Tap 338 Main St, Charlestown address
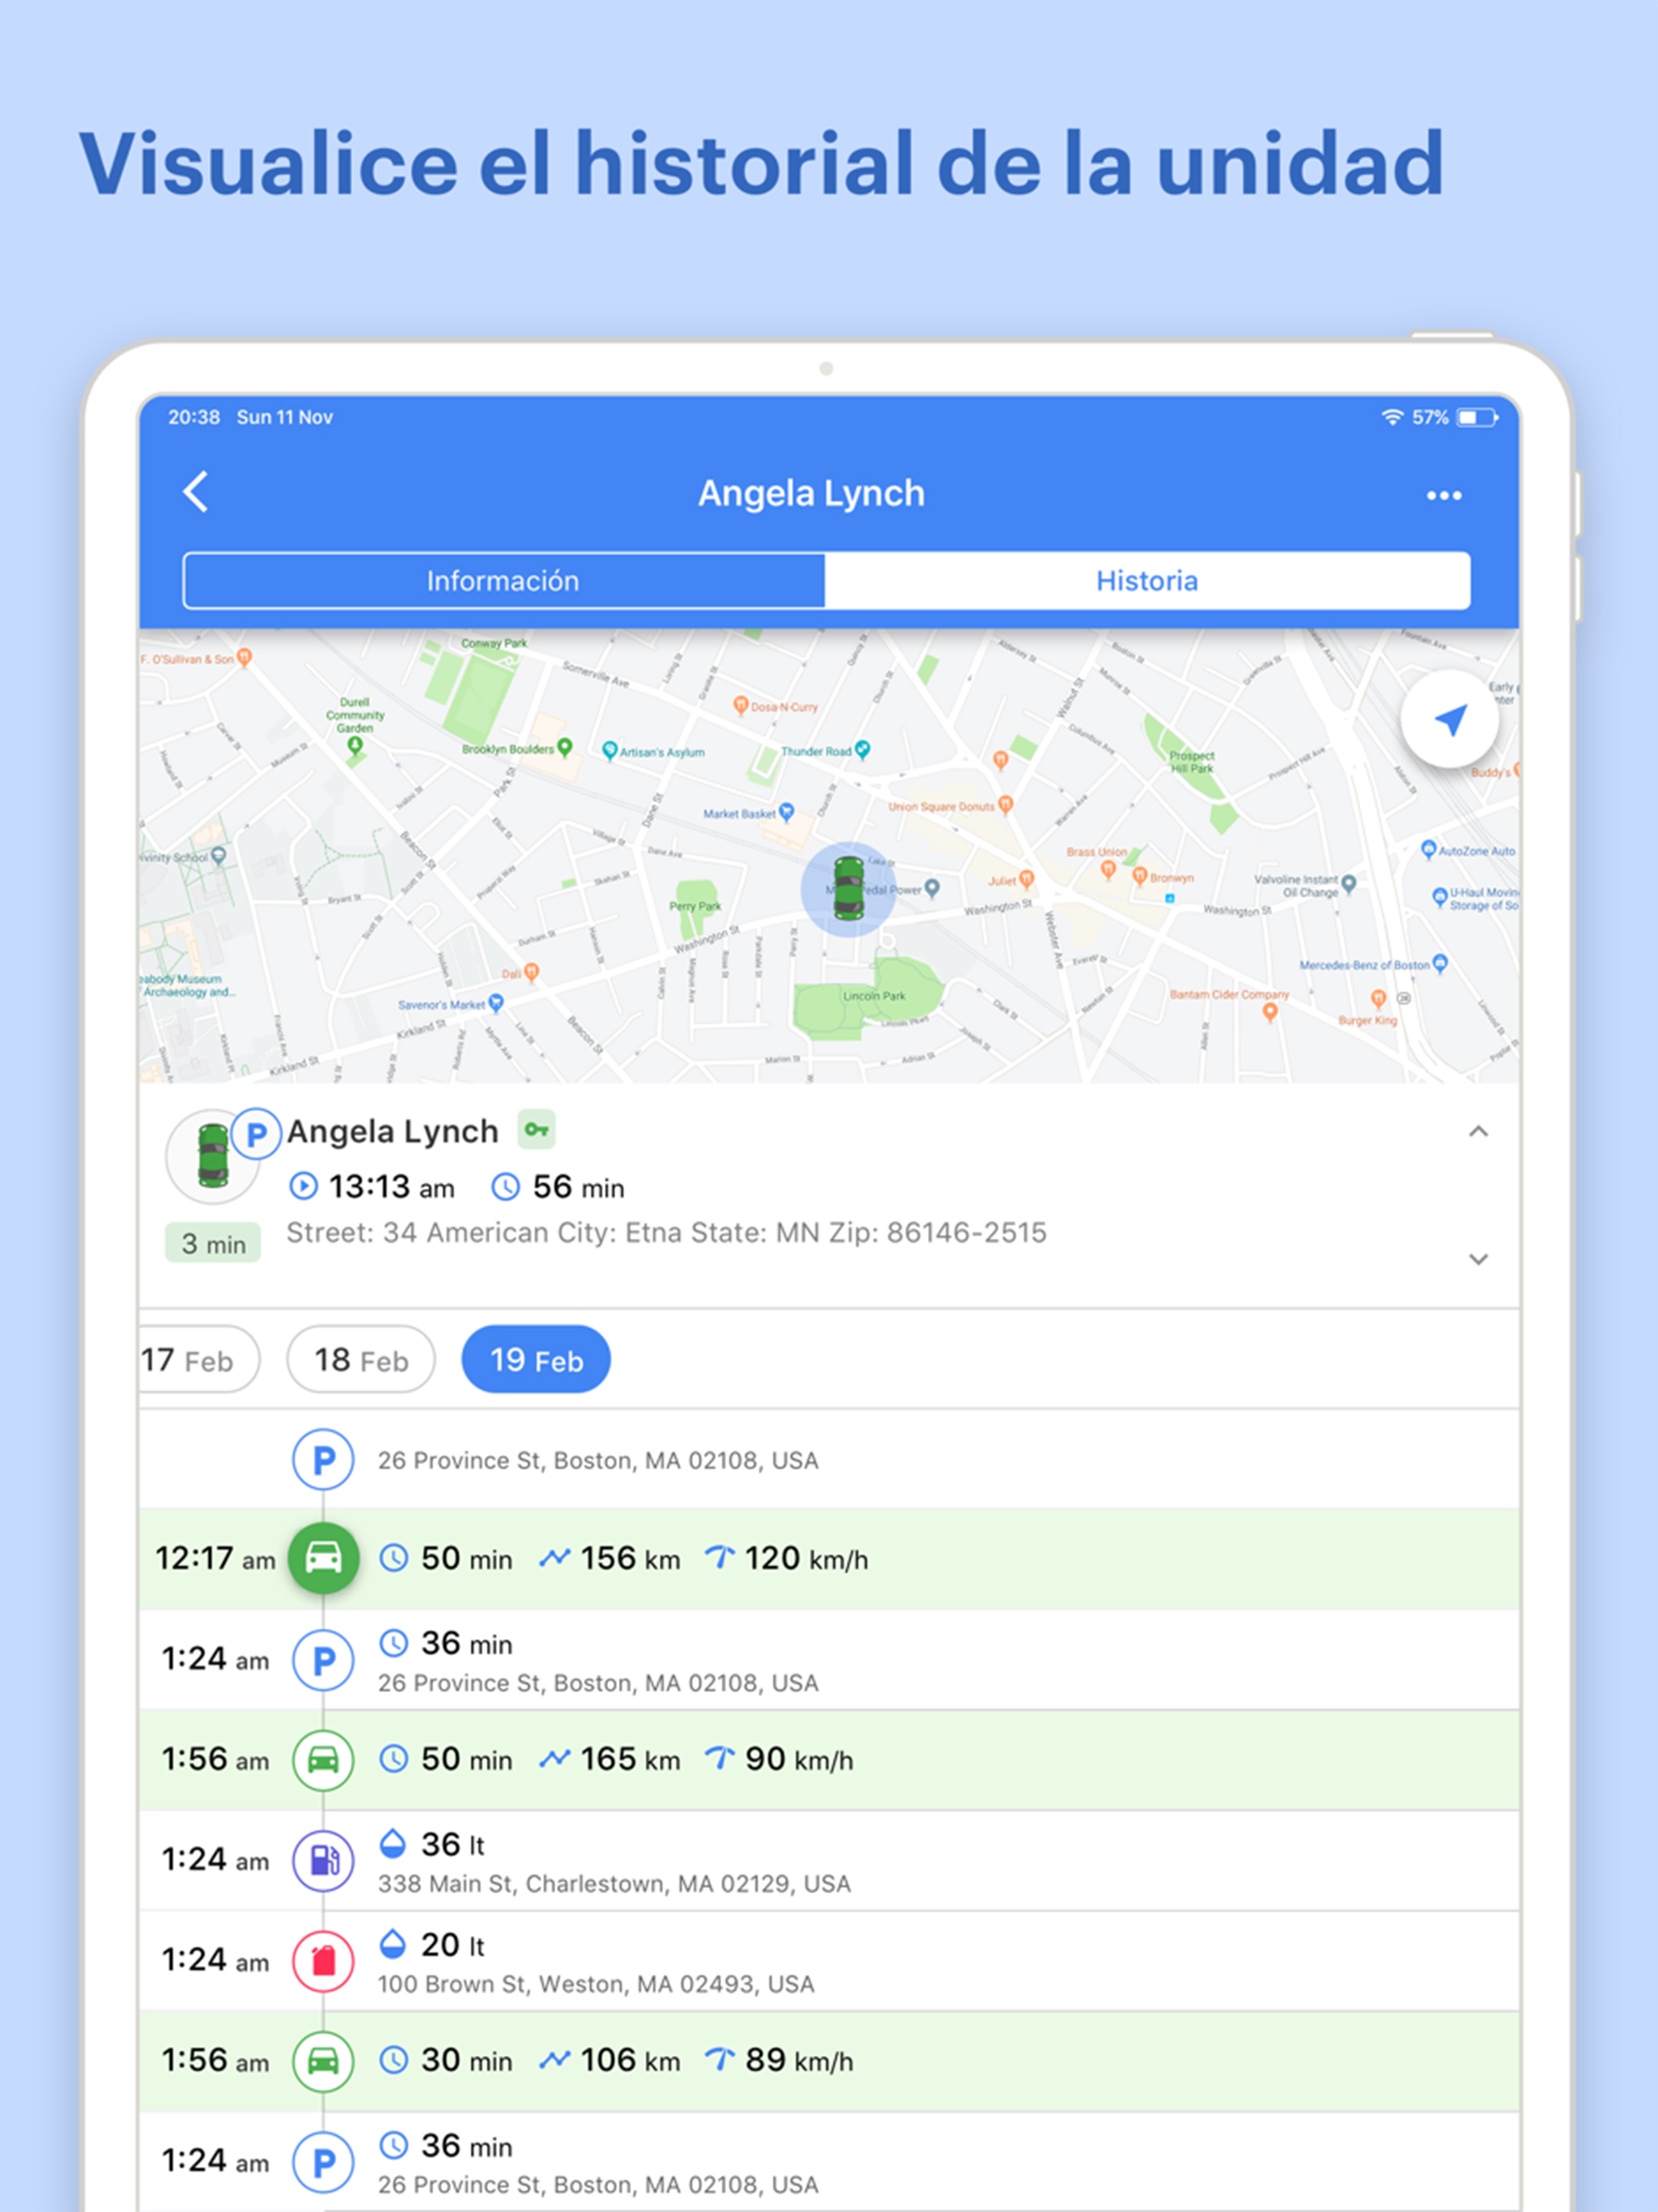 point(614,1884)
